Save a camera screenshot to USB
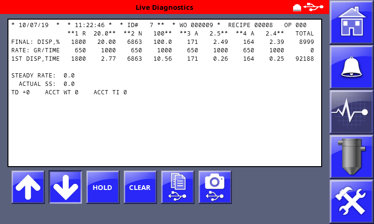Image resolution: width=374 pixels, height=224 pixels. 215,187
